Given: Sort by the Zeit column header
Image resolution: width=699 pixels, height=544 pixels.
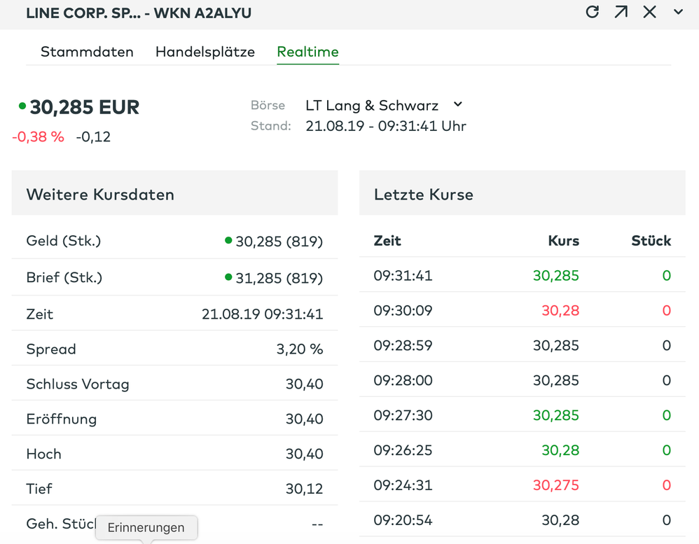Looking at the screenshot, I should pyautogui.click(x=387, y=241).
